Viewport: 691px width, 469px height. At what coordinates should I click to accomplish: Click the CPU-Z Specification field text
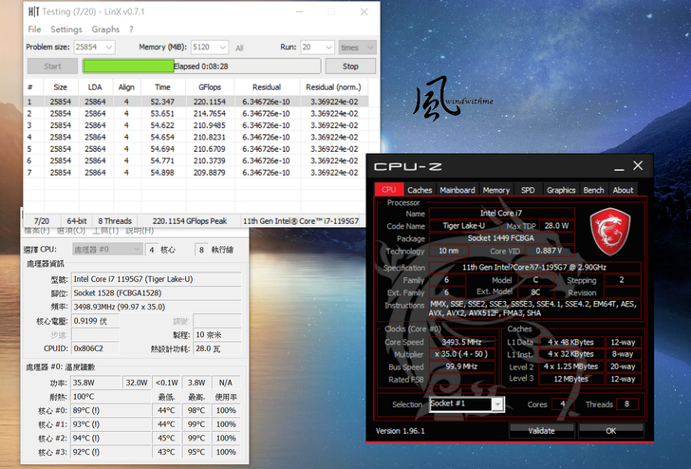click(x=534, y=267)
